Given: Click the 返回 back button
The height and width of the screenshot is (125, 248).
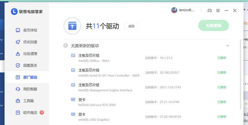Looking at the screenshot, I should pos(131,26).
